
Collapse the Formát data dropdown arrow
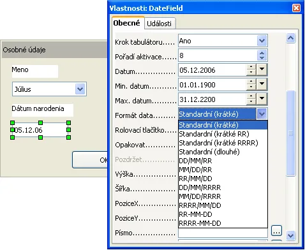262,114
